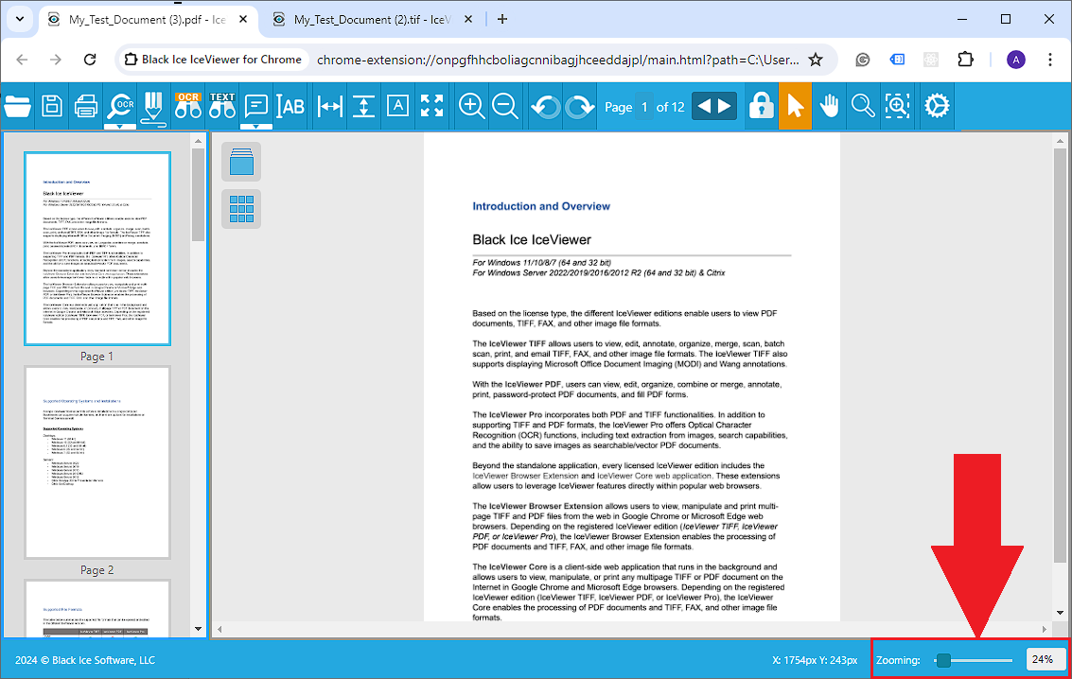Close the My_Test_Document (3).pdf tab

tap(243, 20)
